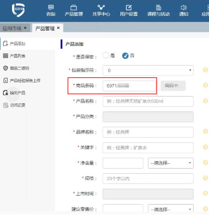209x217 pixels.
Task: Open the 净含量 unit 请选择 dropdown
Action: (171, 163)
